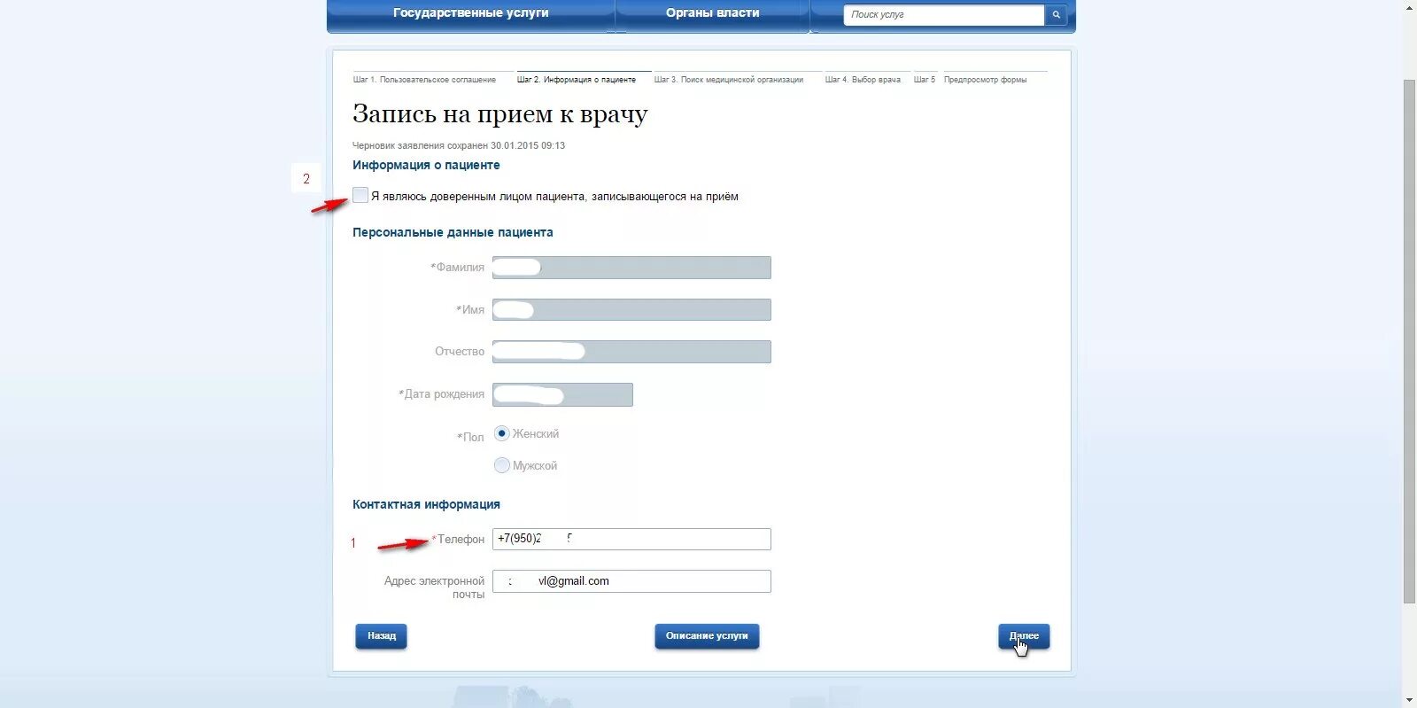1417x708 pixels.
Task: Click the Телефон input field
Action: tap(631, 539)
